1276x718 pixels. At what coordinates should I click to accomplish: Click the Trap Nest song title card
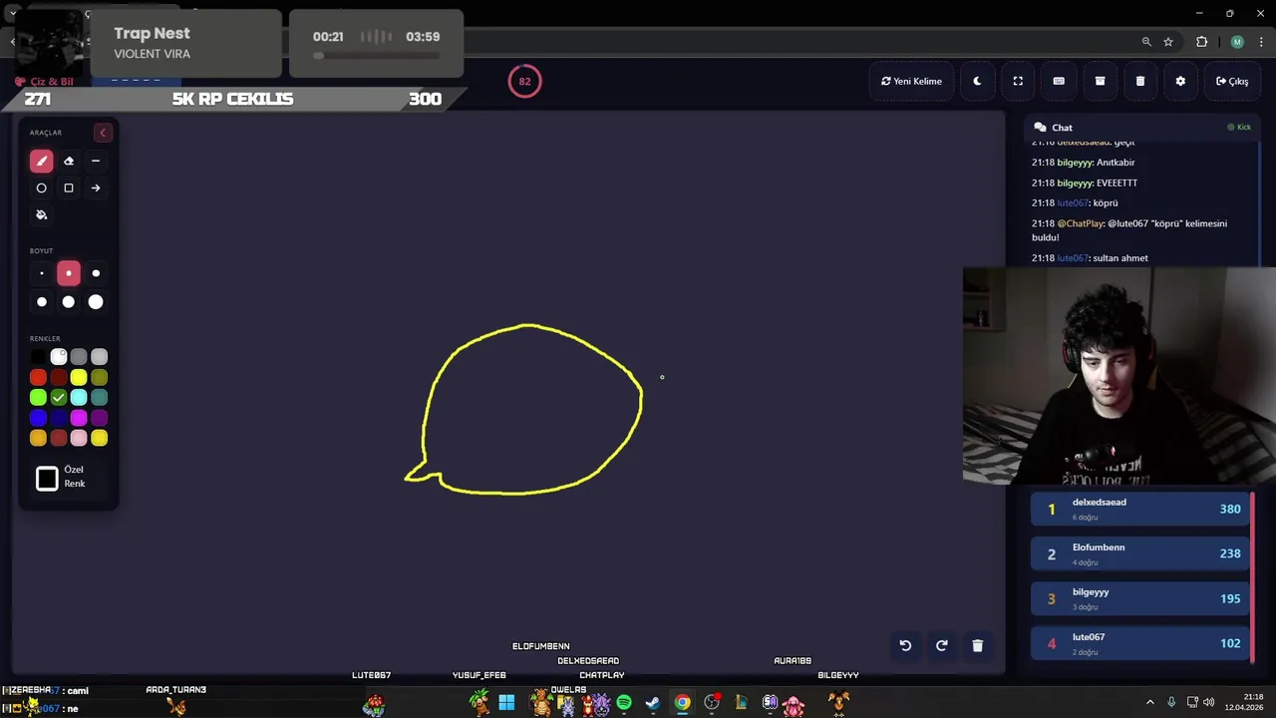(x=187, y=43)
